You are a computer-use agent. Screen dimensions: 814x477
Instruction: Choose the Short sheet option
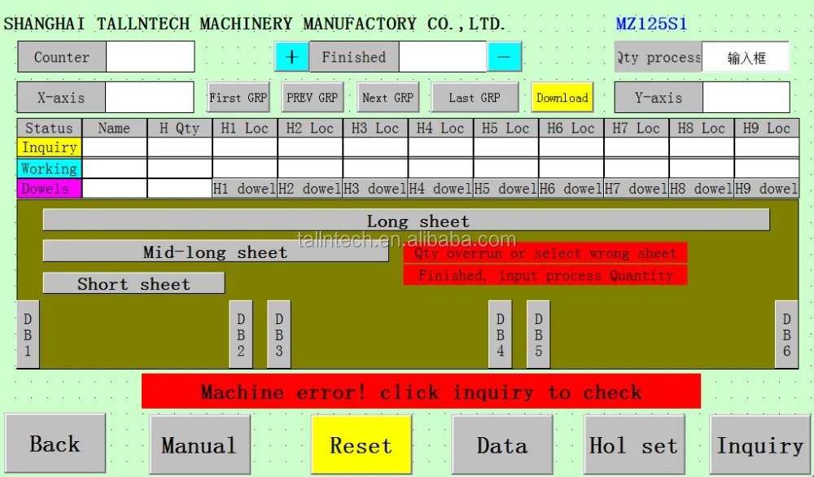click(133, 283)
